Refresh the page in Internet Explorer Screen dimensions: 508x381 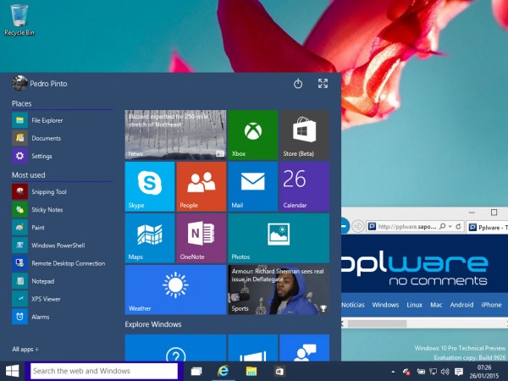(x=458, y=226)
